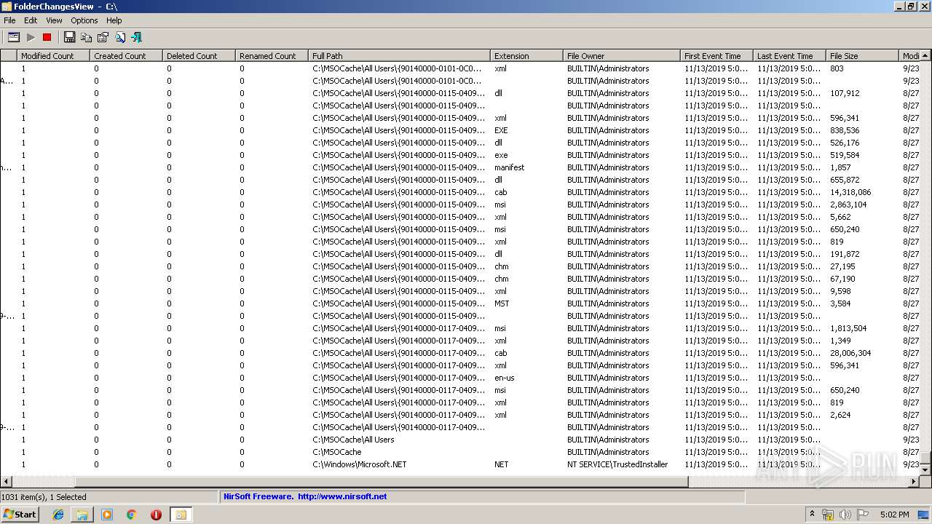This screenshot has height=524, width=932.
Task: Click the vertical scrollbar down arrow
Action: pos(925,470)
